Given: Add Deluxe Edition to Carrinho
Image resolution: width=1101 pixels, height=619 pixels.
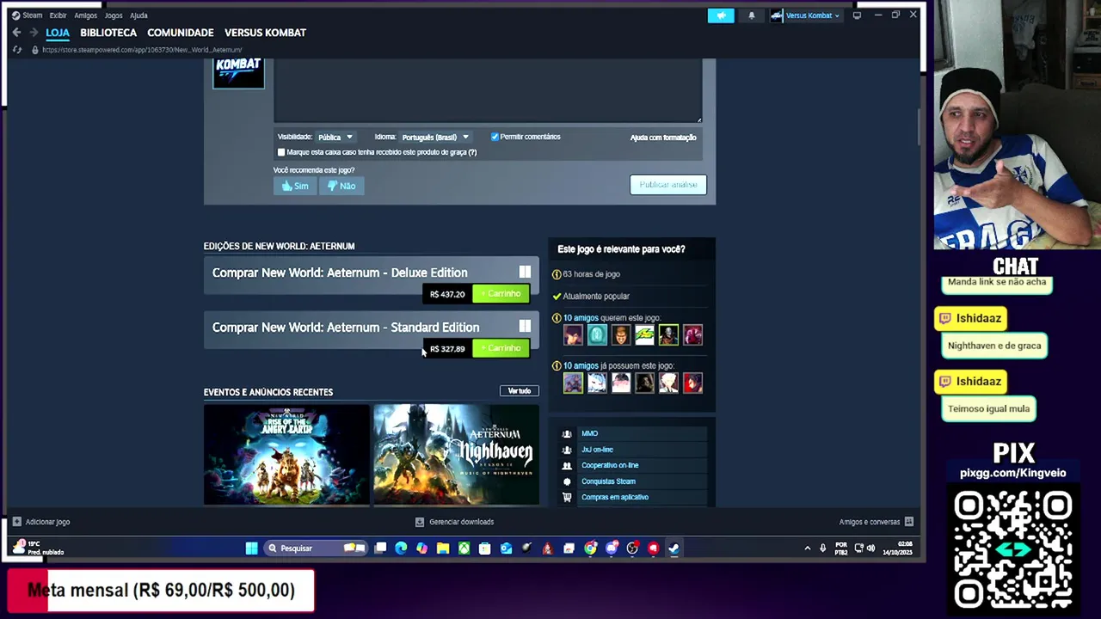Looking at the screenshot, I should click(501, 294).
